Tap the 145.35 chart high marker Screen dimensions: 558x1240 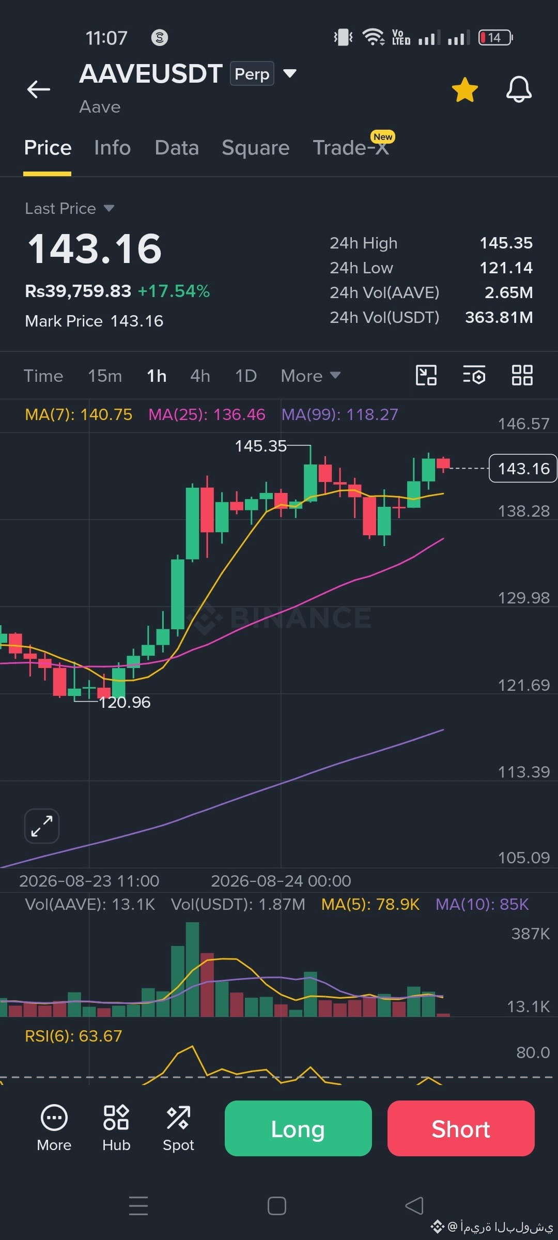click(260, 446)
